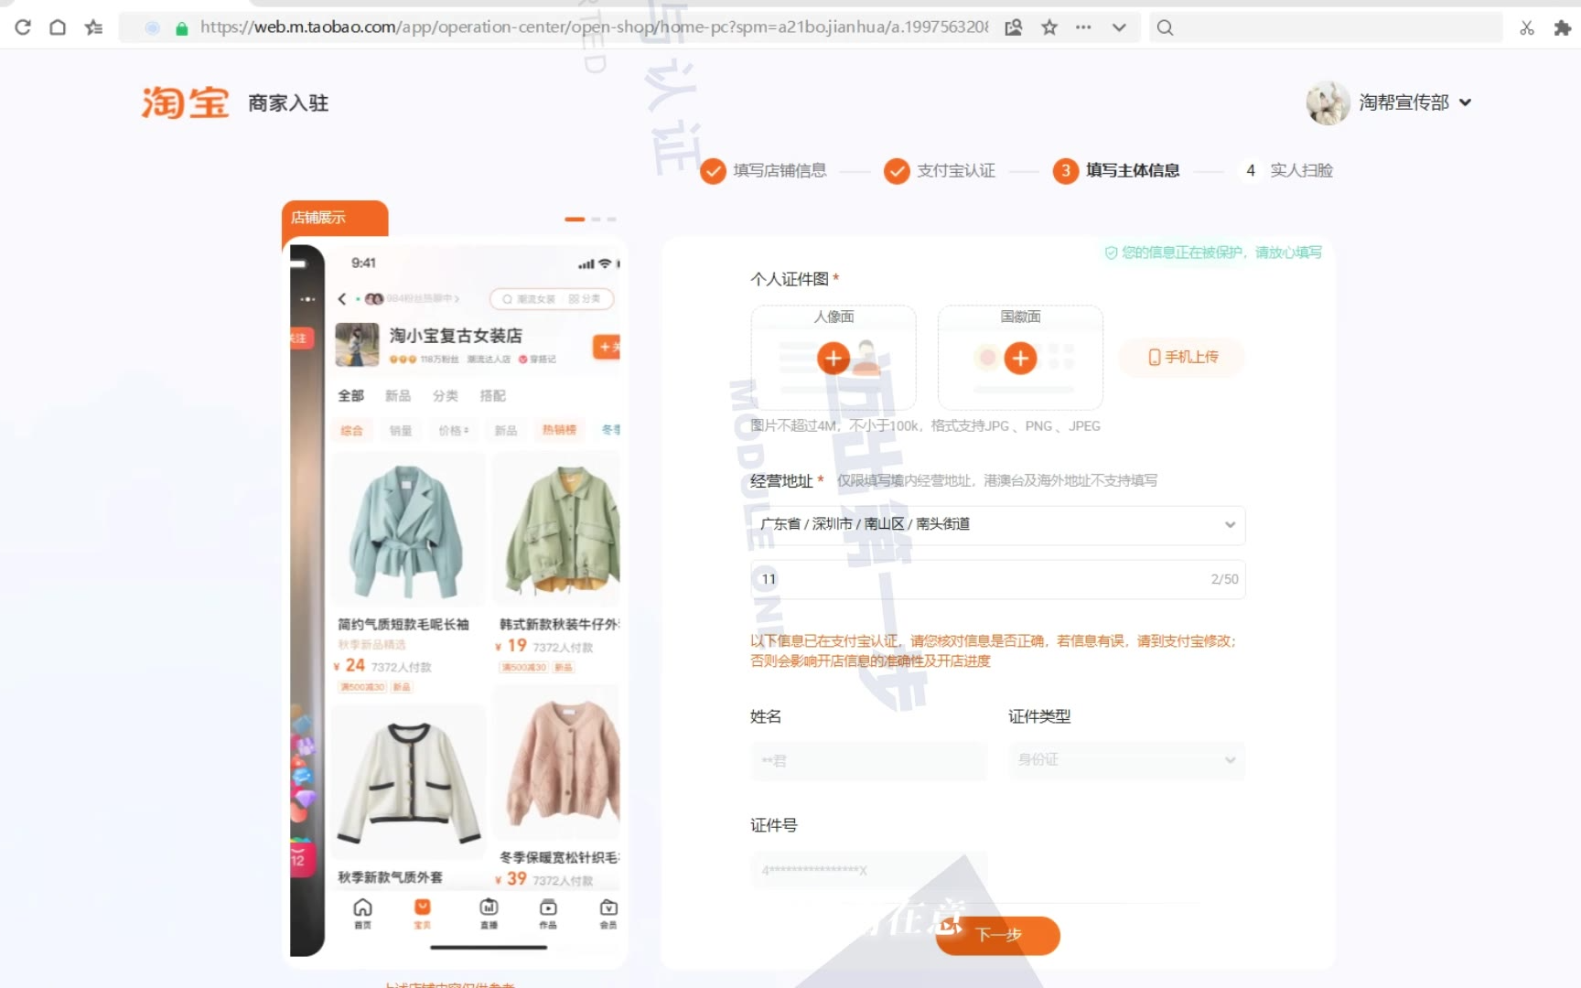Viewport: 1581px width, 988px height.
Task: Click the 您的信息正在被保护 notice
Action: tap(1213, 252)
